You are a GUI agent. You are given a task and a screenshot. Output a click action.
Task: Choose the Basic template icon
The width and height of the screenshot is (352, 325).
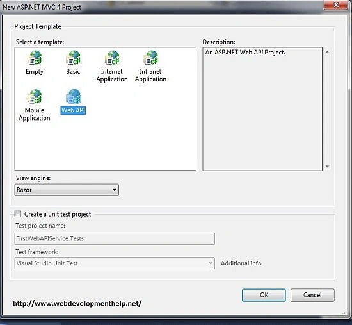point(73,58)
